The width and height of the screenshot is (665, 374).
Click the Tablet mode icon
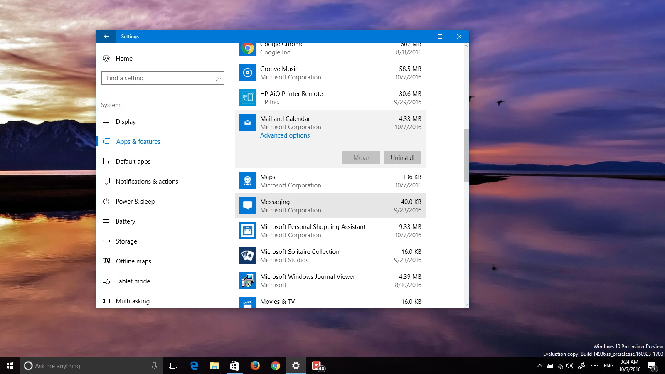click(x=106, y=281)
